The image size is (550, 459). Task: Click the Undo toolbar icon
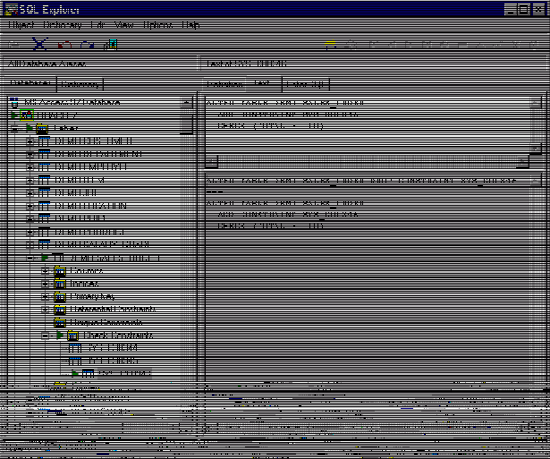[x=63, y=44]
